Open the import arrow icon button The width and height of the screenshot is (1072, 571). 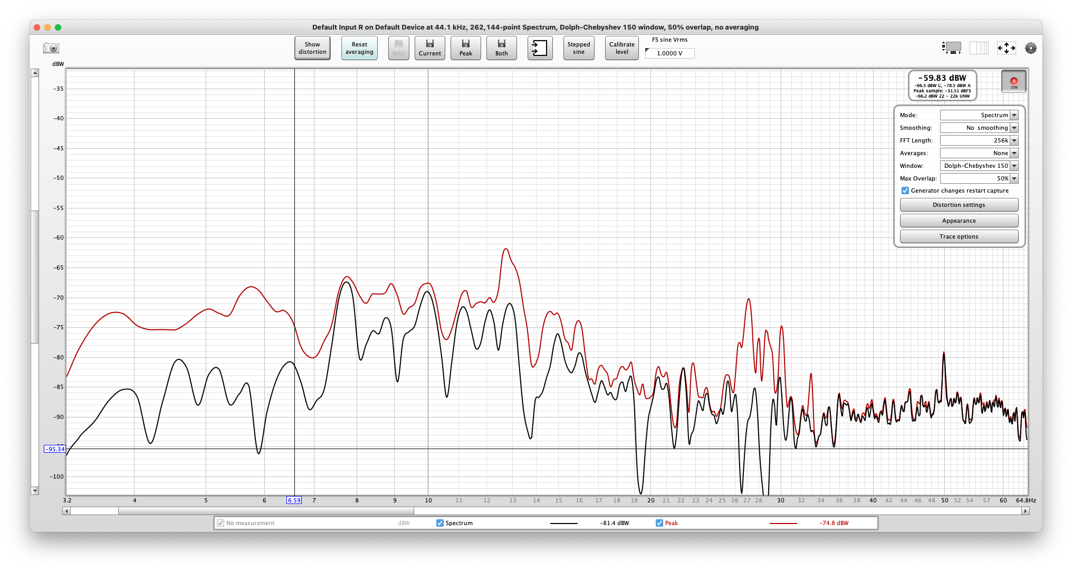point(540,48)
